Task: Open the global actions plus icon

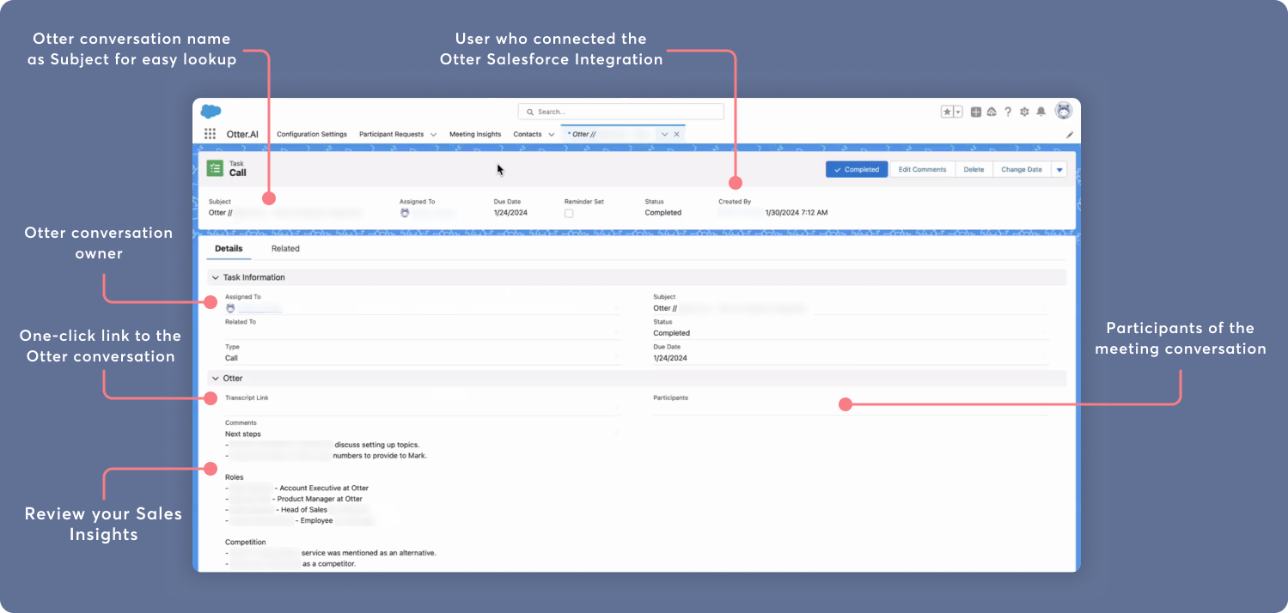Action: pyautogui.click(x=976, y=112)
